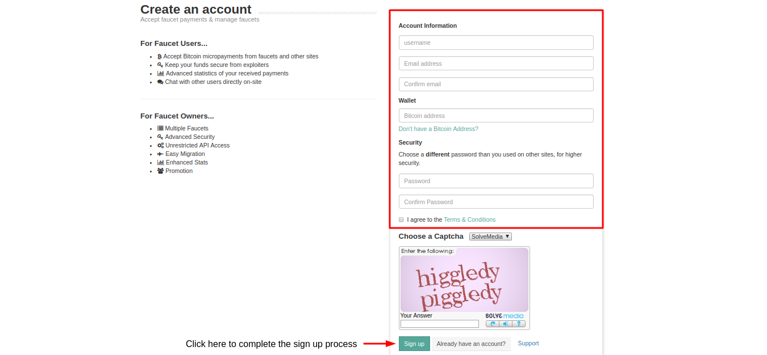This screenshot has height=355, width=767.
Task: Click the captcha help question mark icon
Action: tap(518, 324)
